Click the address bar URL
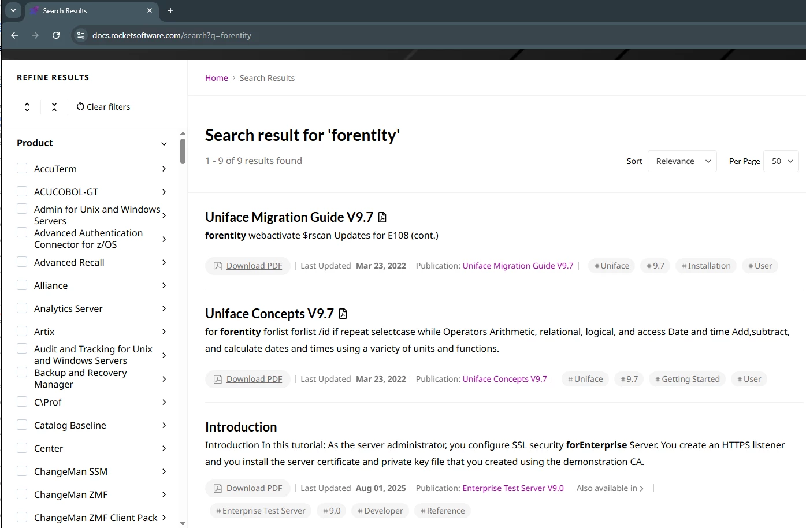Viewport: 806px width, 528px height. tap(172, 35)
